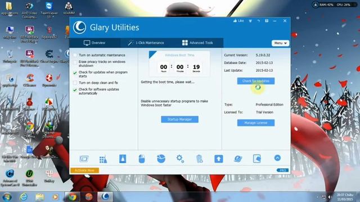Screen dimensions: 360x202
Task: Click the Glary Utilities crescent logo
Action: tap(79, 27)
